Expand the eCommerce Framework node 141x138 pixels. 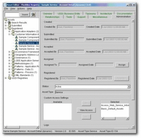point(9,52)
